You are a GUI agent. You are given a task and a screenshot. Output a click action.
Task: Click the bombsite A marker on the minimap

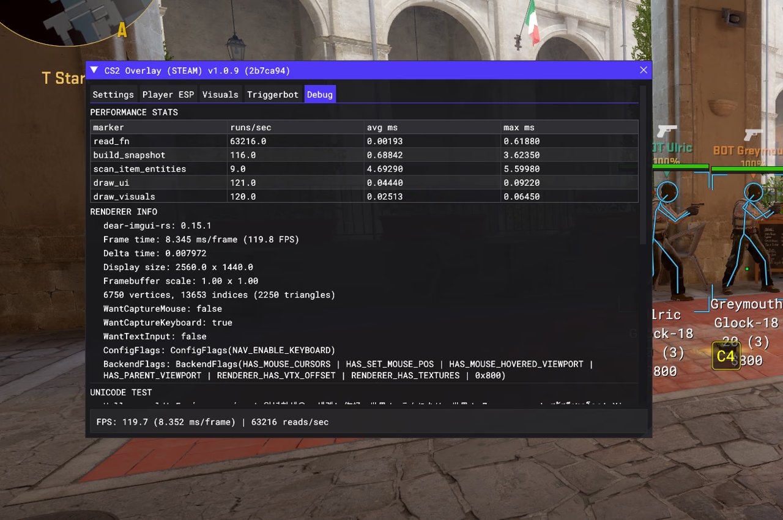pyautogui.click(x=122, y=30)
